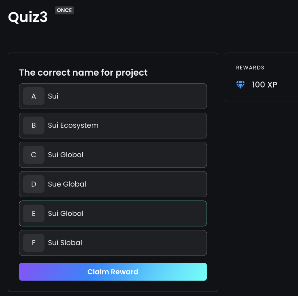
Task: Click the blue diamond XP icon
Action: point(240,85)
